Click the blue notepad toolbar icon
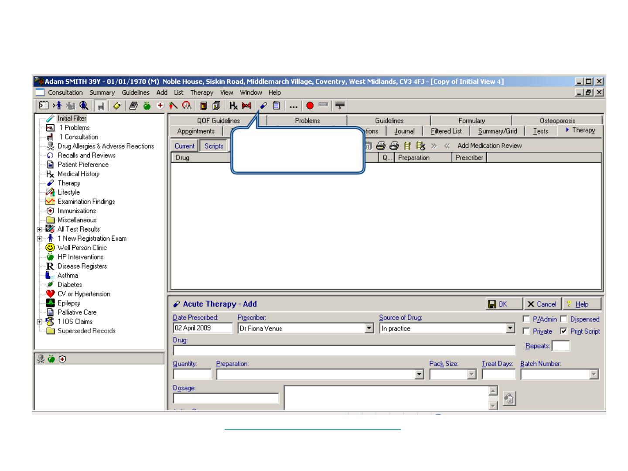628x471 pixels. coord(276,106)
